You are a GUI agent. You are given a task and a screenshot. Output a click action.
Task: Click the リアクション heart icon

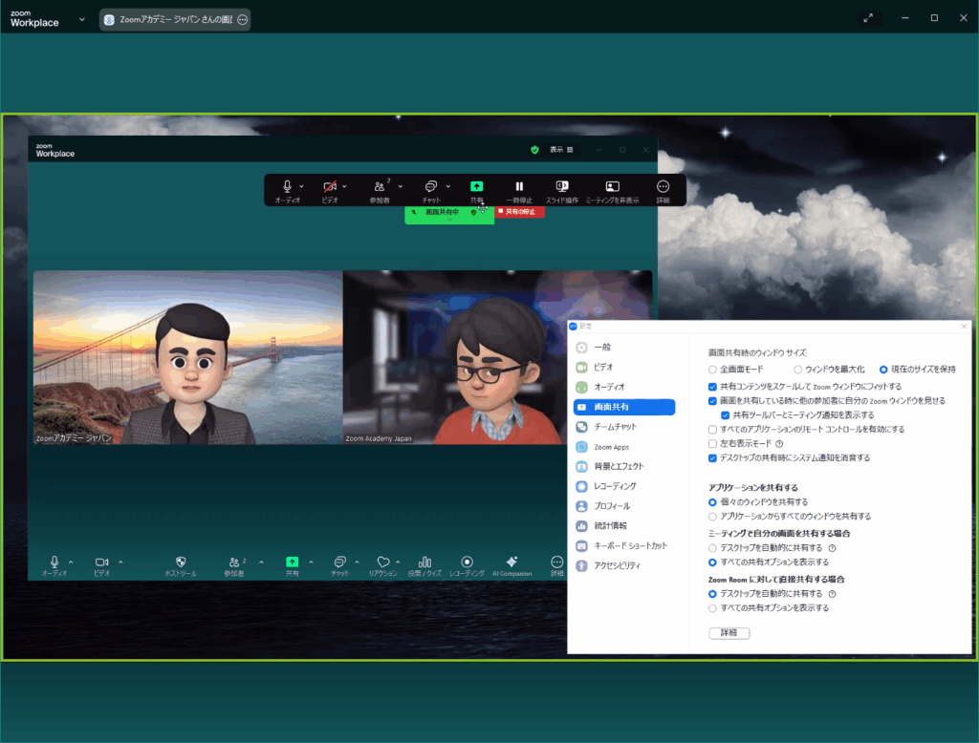[x=382, y=563]
